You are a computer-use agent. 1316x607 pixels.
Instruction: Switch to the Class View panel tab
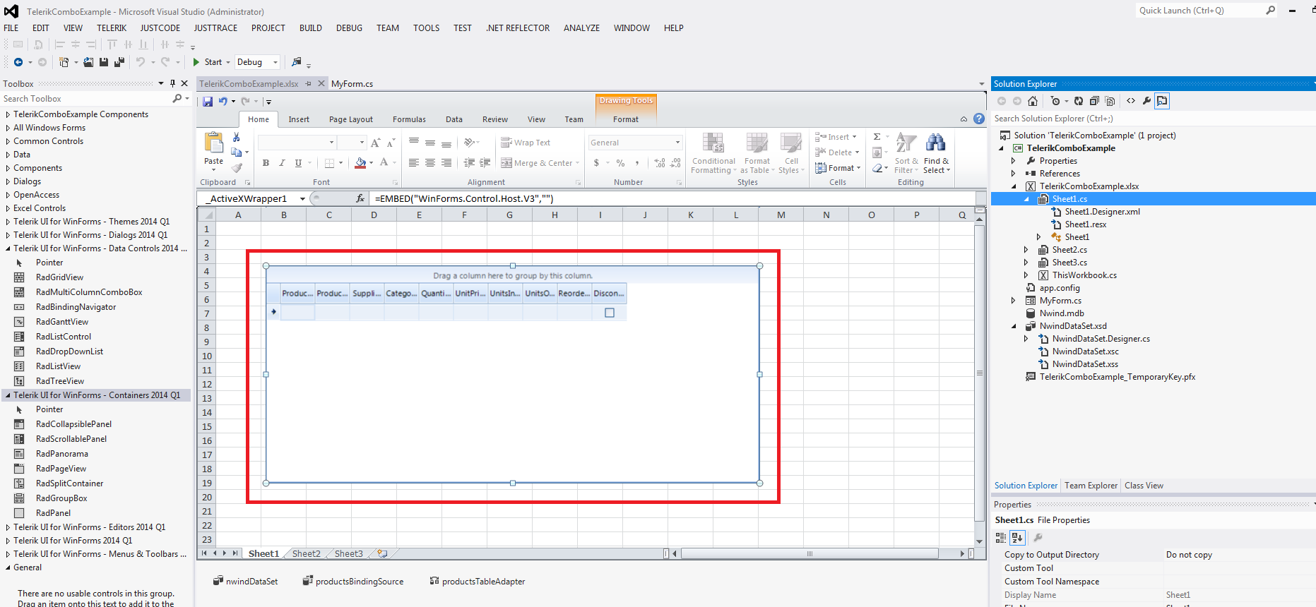pyautogui.click(x=1144, y=486)
